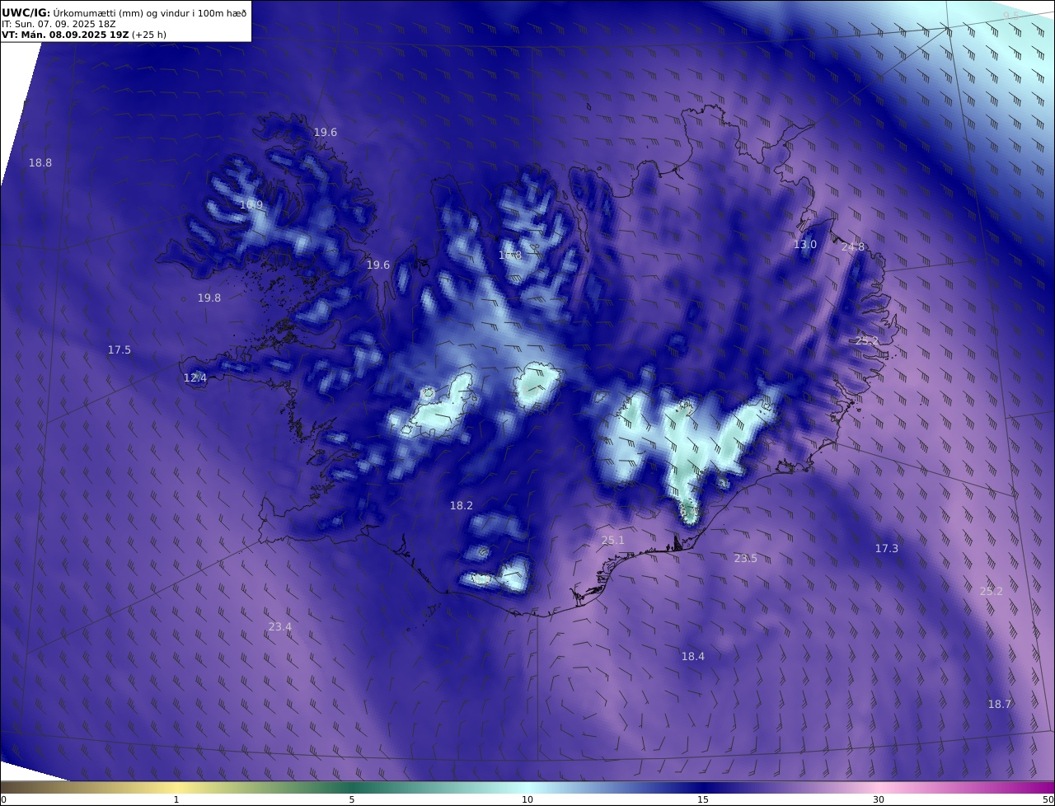Click the 10 tick on the color scale

[x=527, y=799]
